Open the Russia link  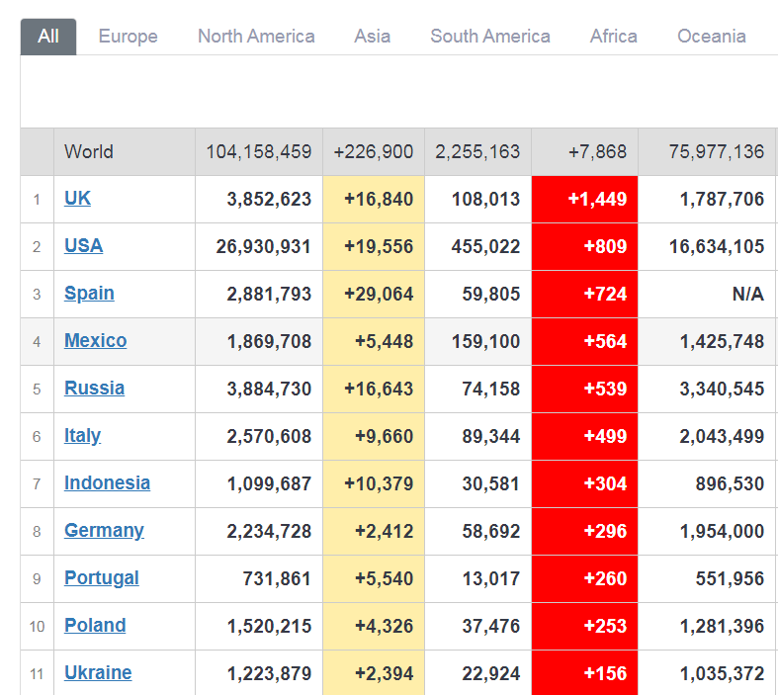click(x=94, y=389)
